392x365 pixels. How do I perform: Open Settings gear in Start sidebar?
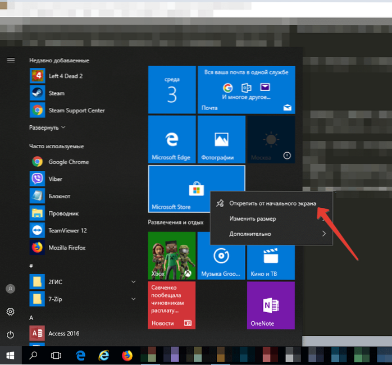pyautogui.click(x=10, y=312)
